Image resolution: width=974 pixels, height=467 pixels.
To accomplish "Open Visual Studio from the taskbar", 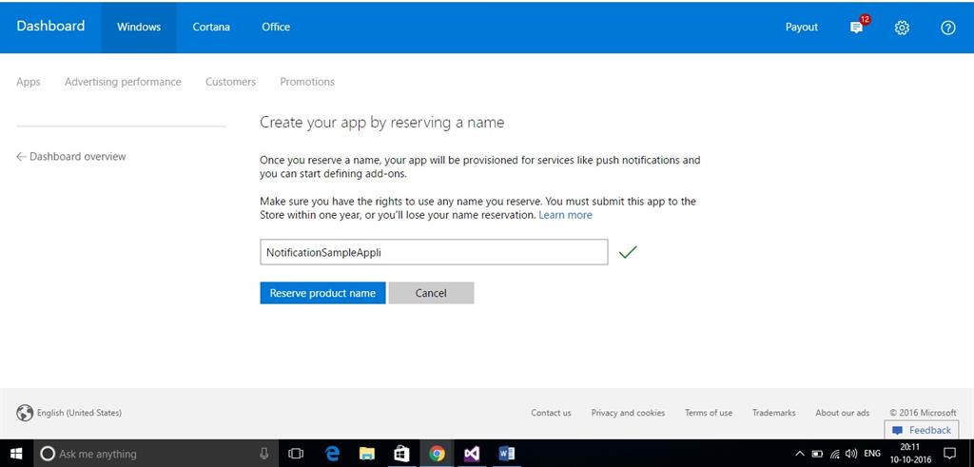I will click(x=471, y=454).
